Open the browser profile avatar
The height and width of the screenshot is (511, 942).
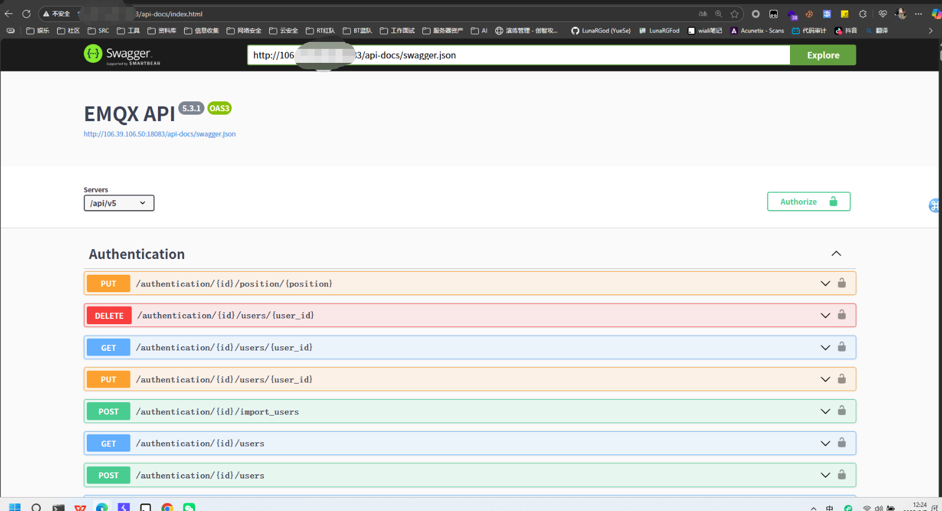tap(901, 14)
